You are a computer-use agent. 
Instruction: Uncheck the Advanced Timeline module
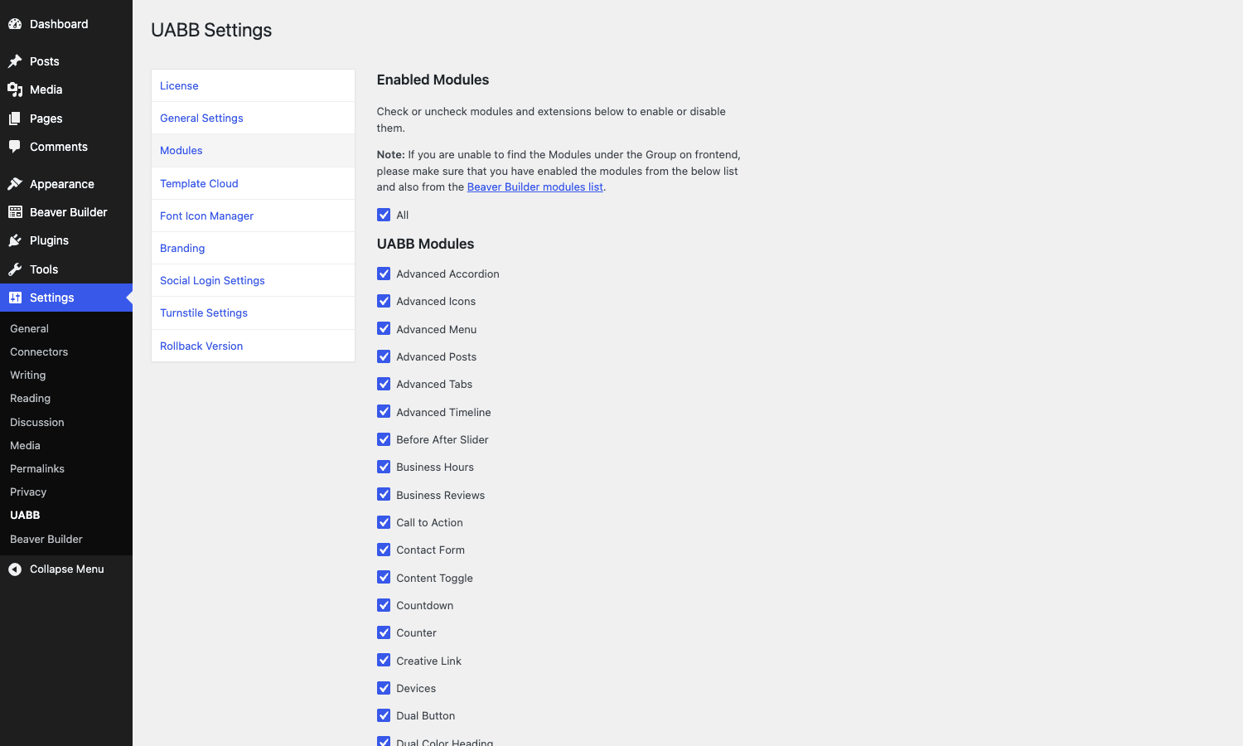click(x=384, y=412)
